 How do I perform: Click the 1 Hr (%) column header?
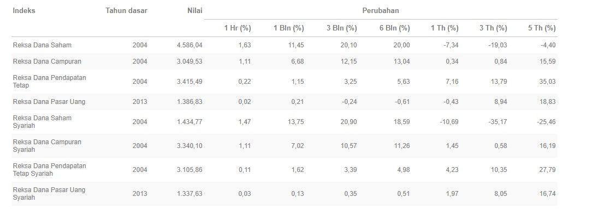pos(237,28)
